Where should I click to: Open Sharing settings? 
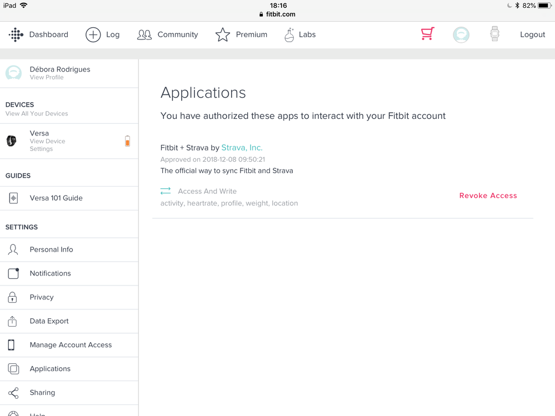[69, 393]
